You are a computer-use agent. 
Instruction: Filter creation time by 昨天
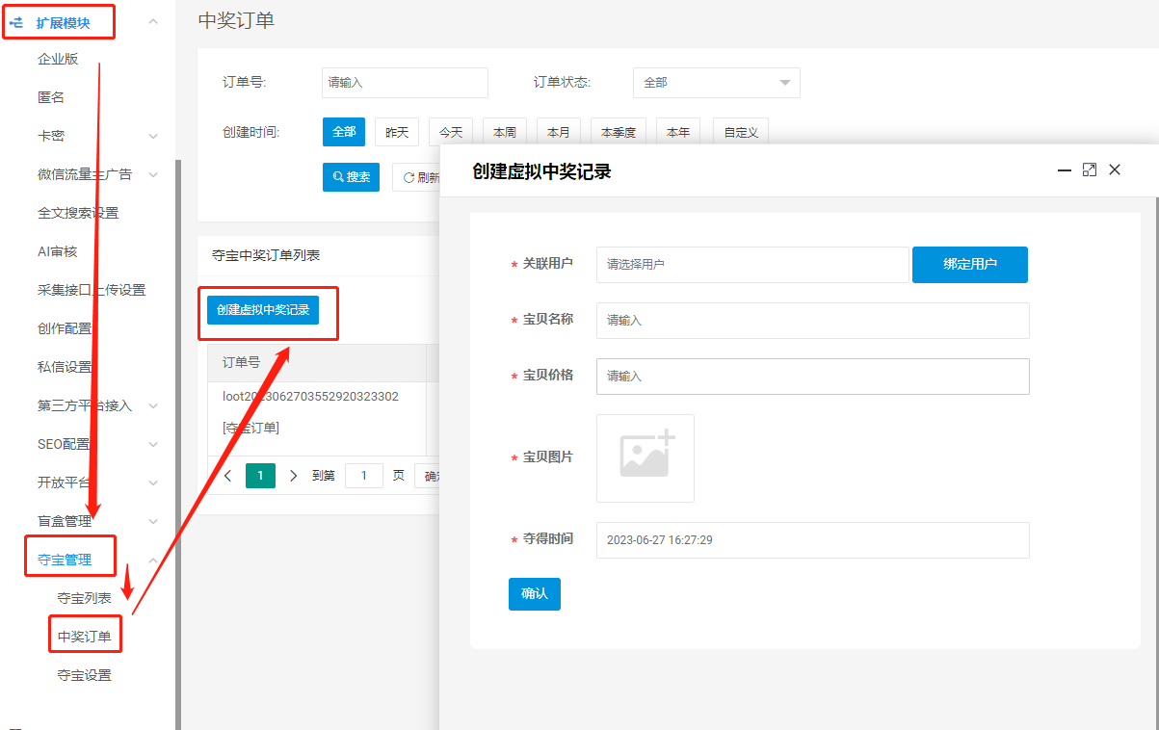click(x=397, y=132)
